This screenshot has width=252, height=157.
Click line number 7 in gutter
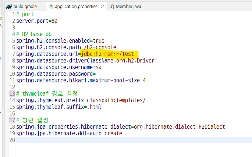point(14,54)
